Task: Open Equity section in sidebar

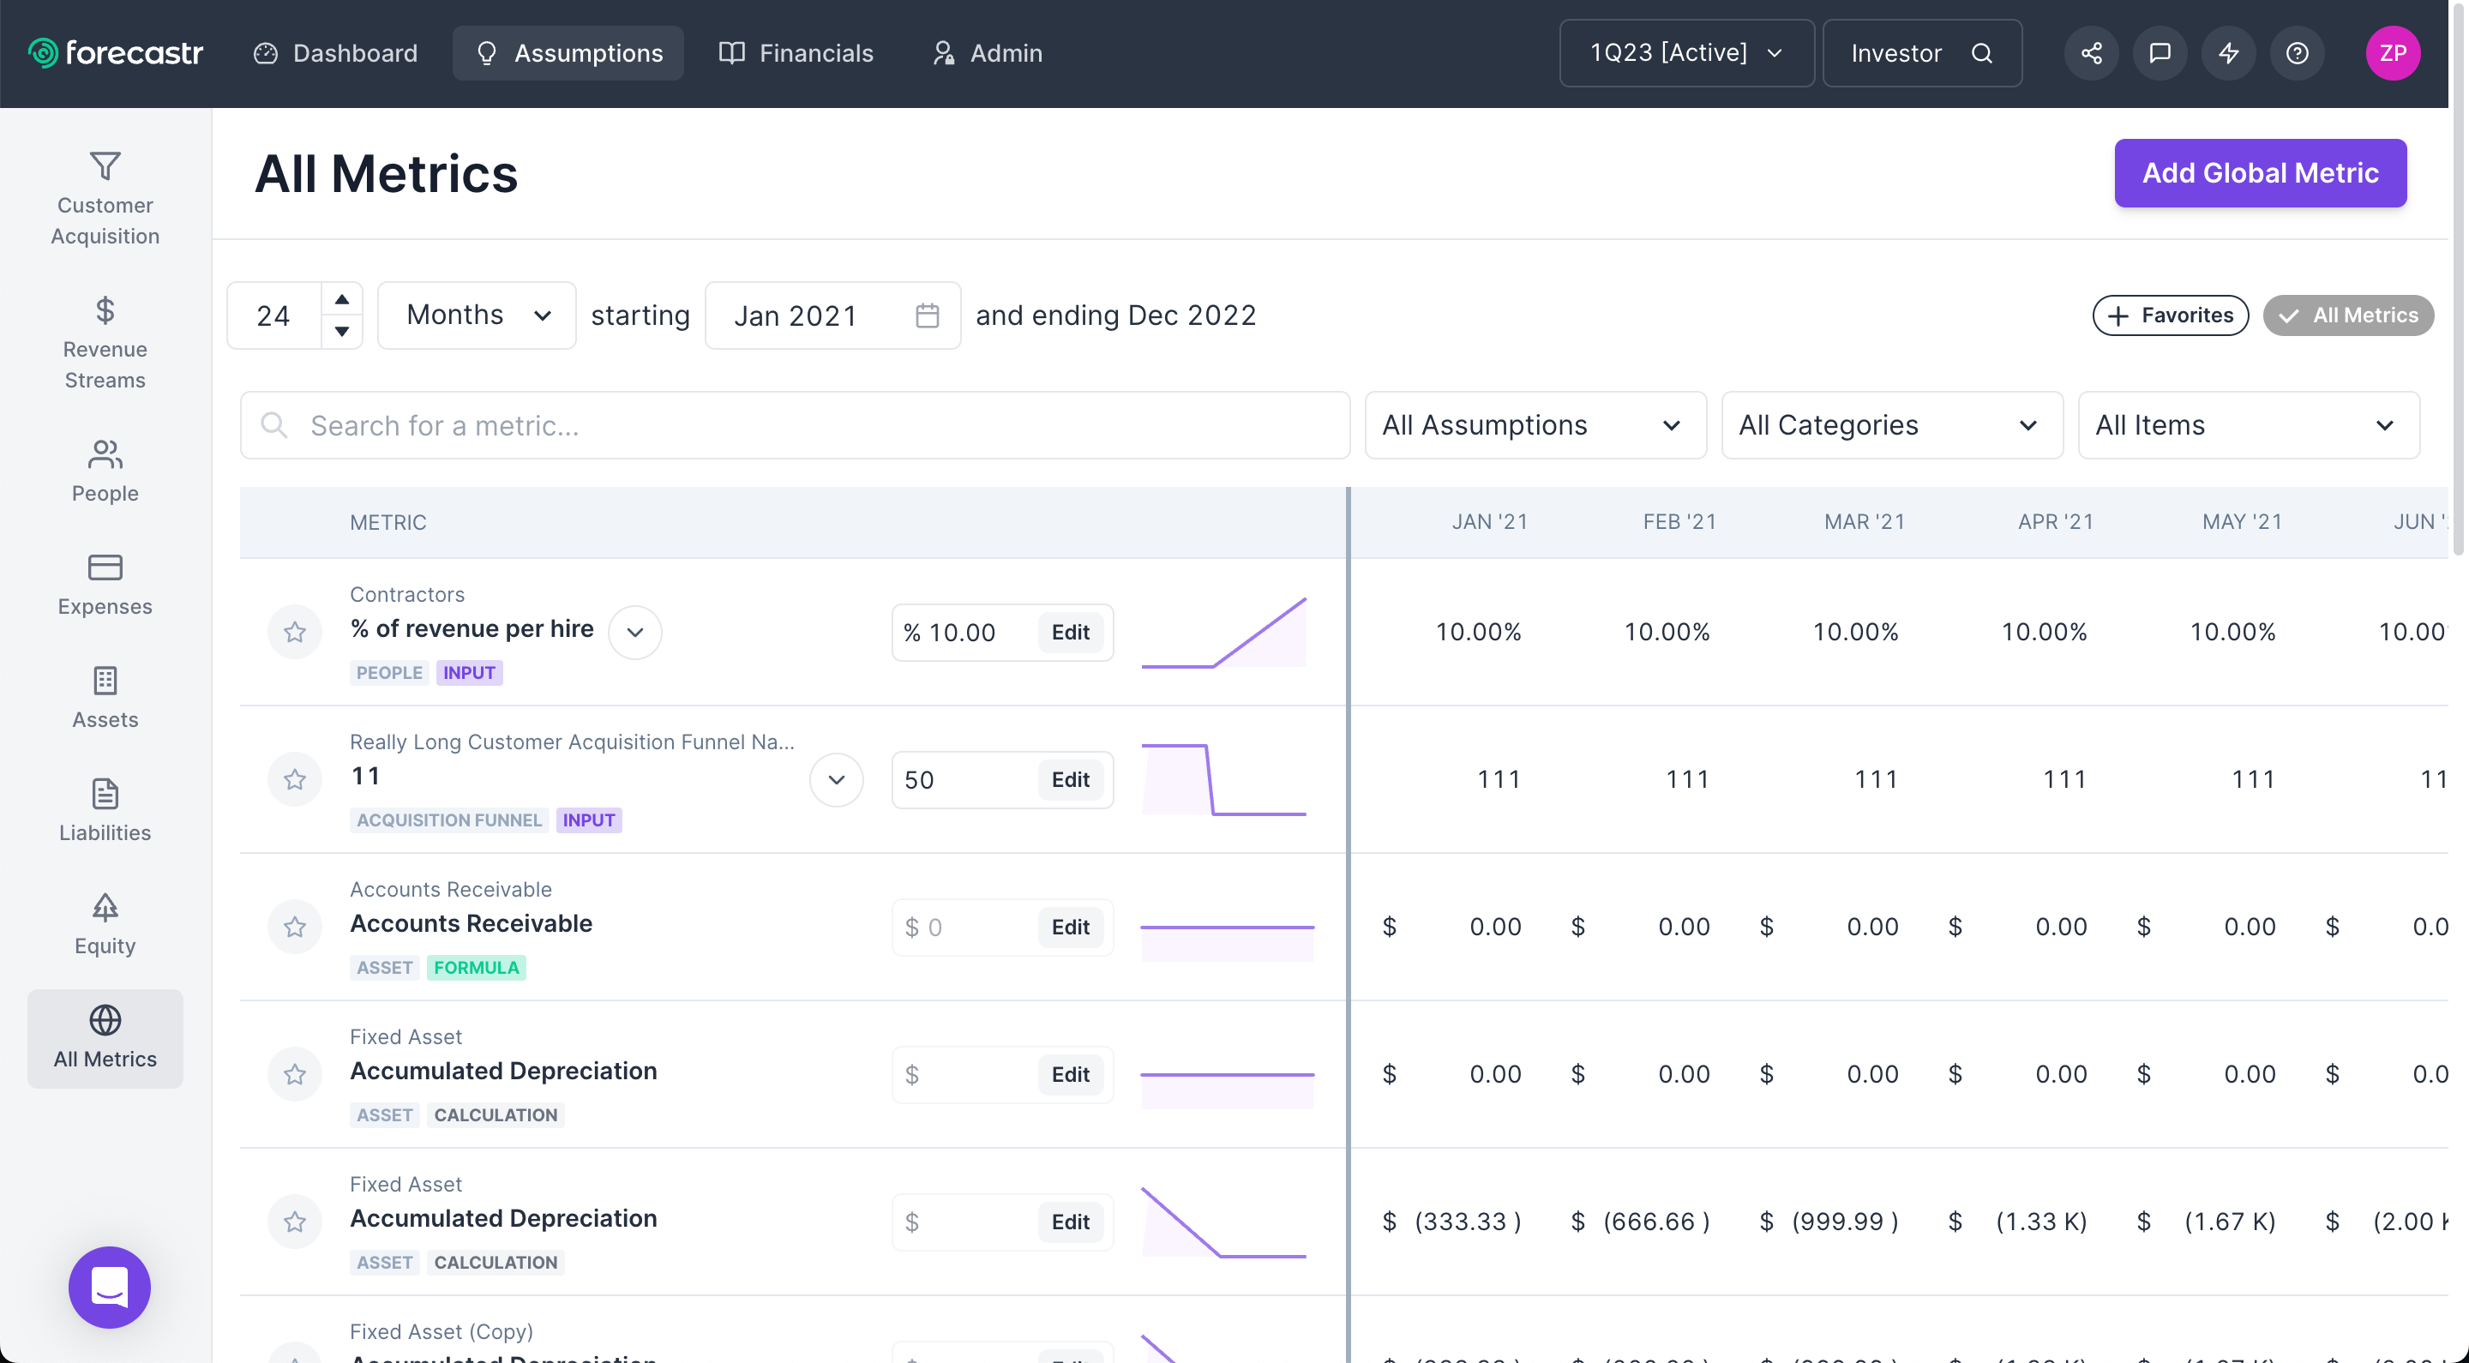Action: pyautogui.click(x=105, y=923)
